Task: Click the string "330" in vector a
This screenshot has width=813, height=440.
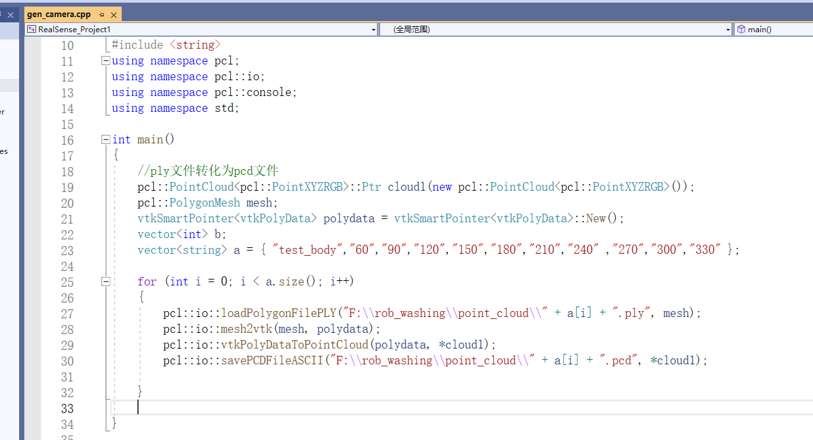Action: coord(705,250)
